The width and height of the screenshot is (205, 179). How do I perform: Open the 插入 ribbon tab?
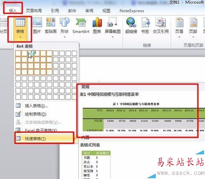click(x=13, y=11)
